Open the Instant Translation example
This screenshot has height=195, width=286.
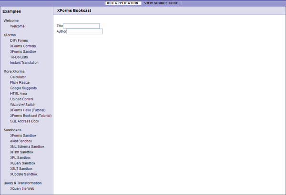(x=24, y=63)
